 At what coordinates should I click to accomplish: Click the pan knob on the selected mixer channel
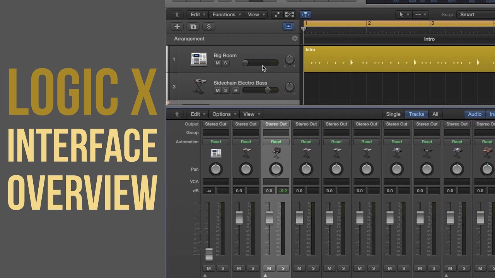point(276,169)
